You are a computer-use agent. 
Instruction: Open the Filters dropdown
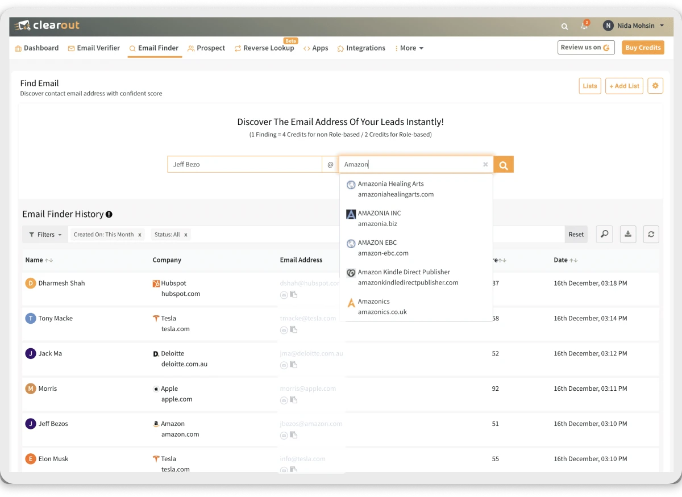pos(45,235)
